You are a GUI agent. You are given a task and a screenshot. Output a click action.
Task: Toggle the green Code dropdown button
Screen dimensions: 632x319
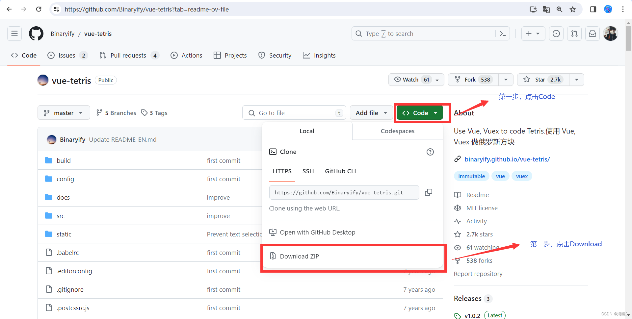tap(420, 113)
